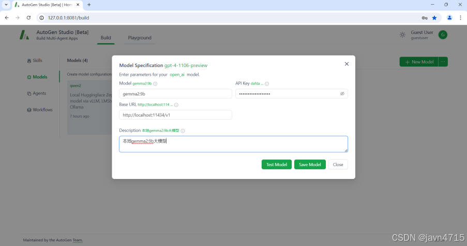
Task: Close the AutoGen Studio browser tab
Action: (78, 5)
